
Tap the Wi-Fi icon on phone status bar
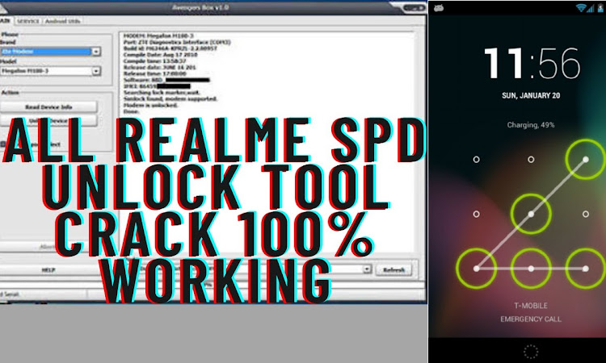(580, 8)
